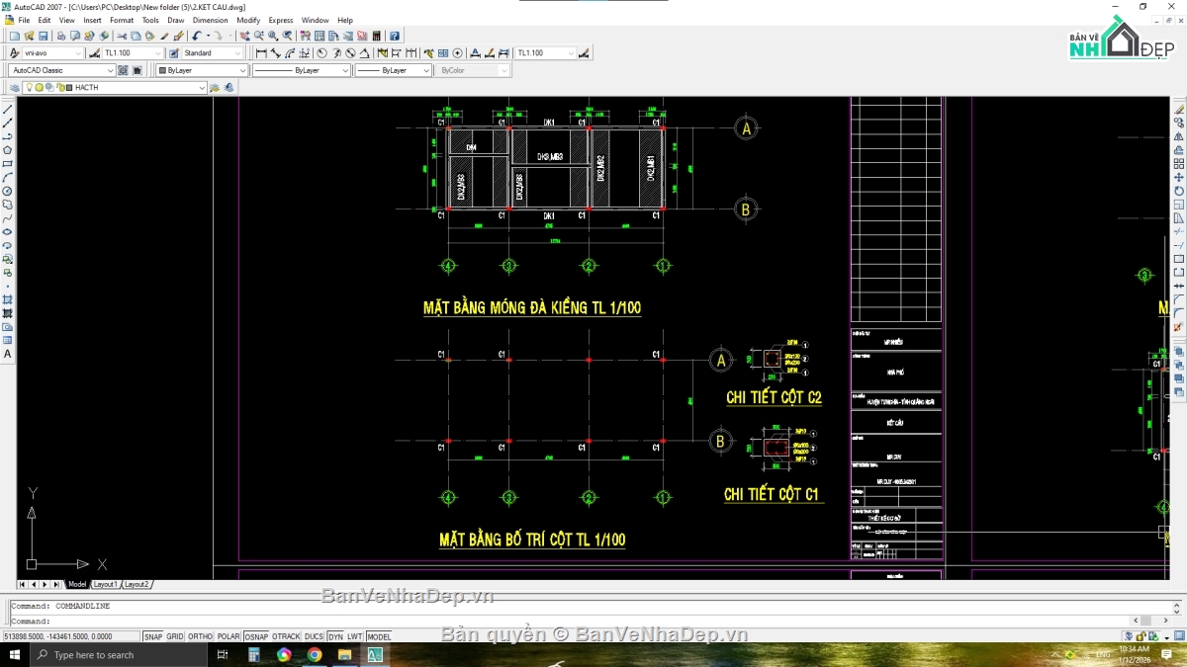Image resolution: width=1187 pixels, height=667 pixels.
Task: Select the Table draw tool
Action: (x=8, y=340)
